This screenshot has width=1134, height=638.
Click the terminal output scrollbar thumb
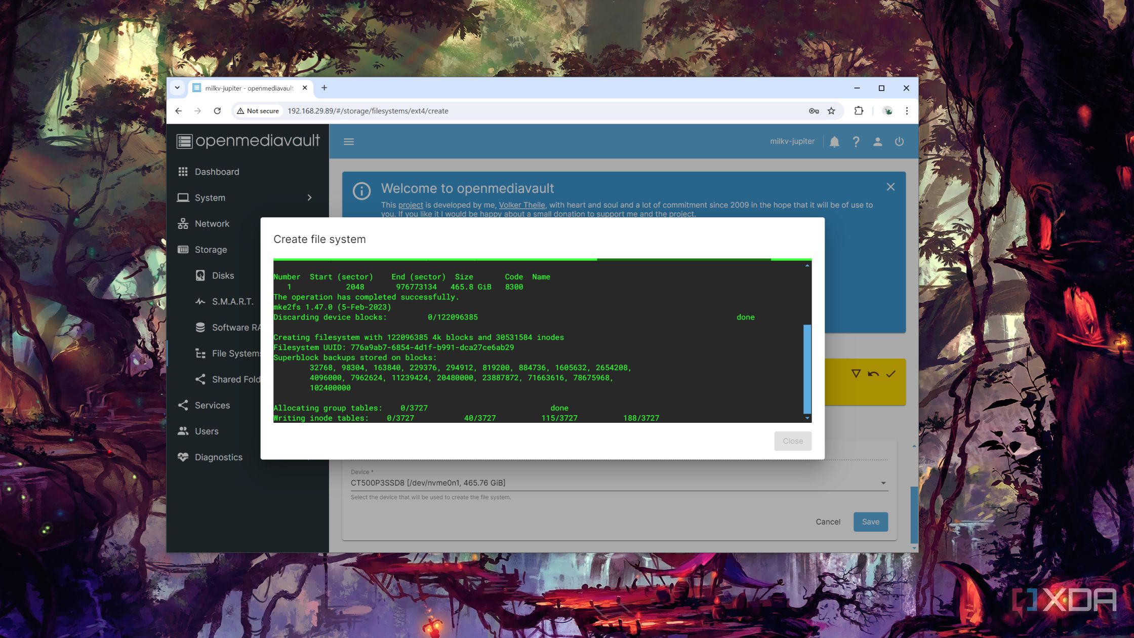coord(807,369)
